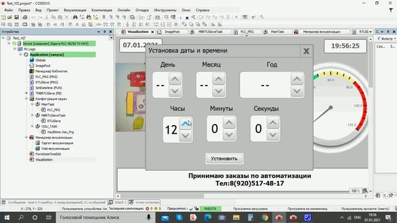Collapse the Device node in the tree
The width and height of the screenshot is (397, 223).
click(9, 43)
